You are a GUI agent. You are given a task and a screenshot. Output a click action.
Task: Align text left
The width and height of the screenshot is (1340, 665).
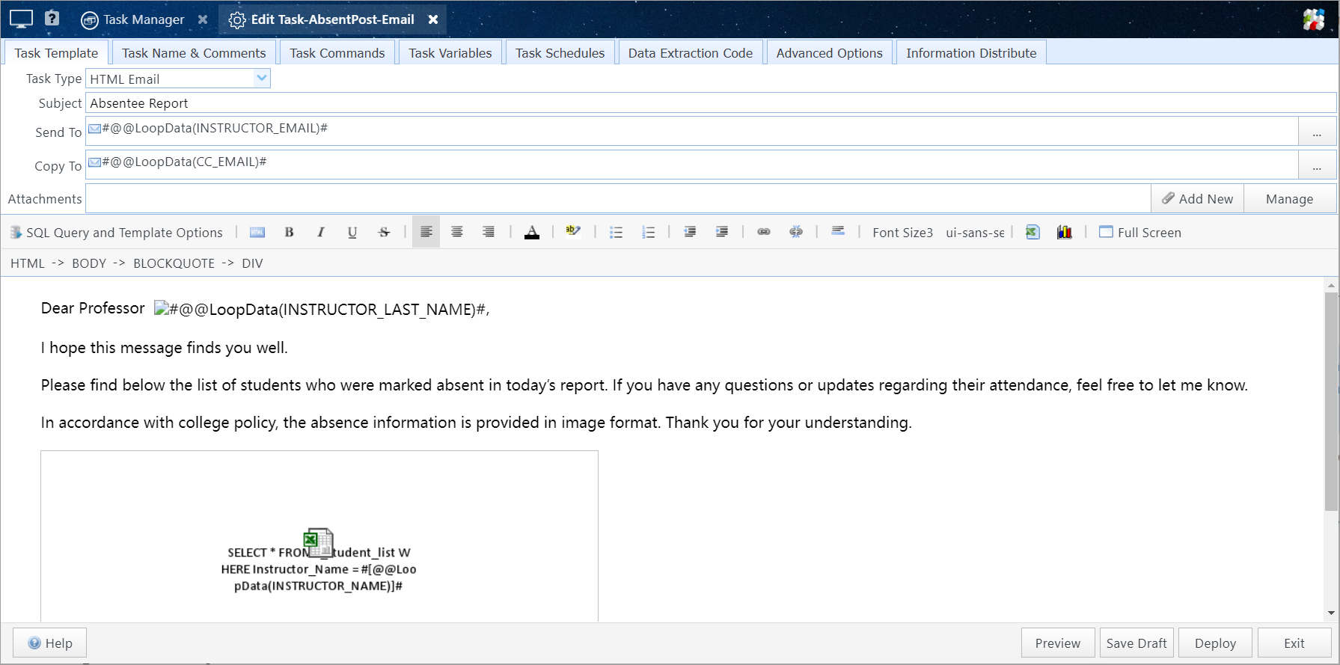pos(426,232)
